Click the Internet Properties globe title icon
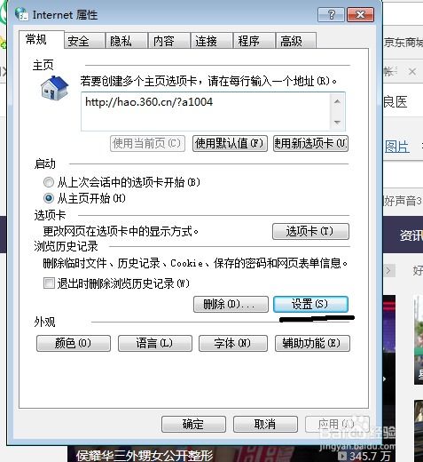Viewport: 423px width, 462px height. tap(21, 14)
